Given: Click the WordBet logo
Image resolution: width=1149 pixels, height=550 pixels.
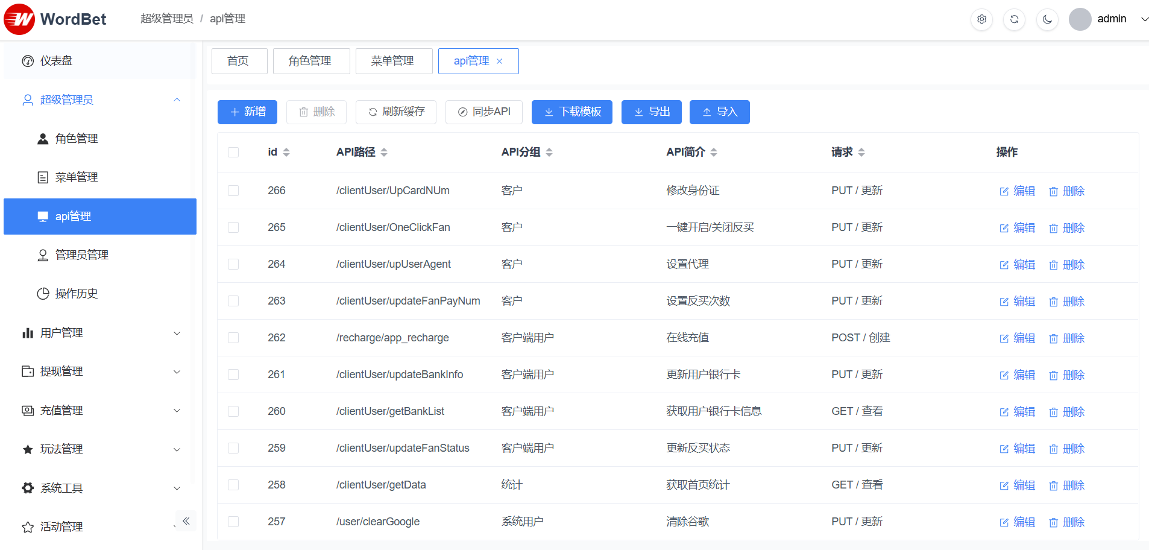Looking at the screenshot, I should [55, 19].
